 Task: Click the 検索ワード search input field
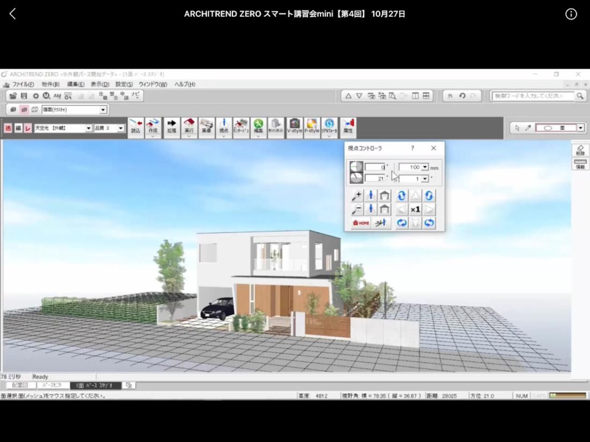(533, 96)
